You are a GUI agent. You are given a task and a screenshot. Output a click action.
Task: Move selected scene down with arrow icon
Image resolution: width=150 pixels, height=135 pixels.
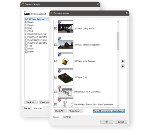coord(123,66)
